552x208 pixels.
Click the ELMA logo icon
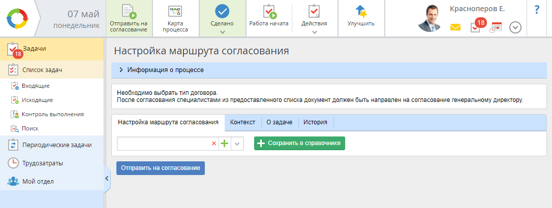coord(17,19)
